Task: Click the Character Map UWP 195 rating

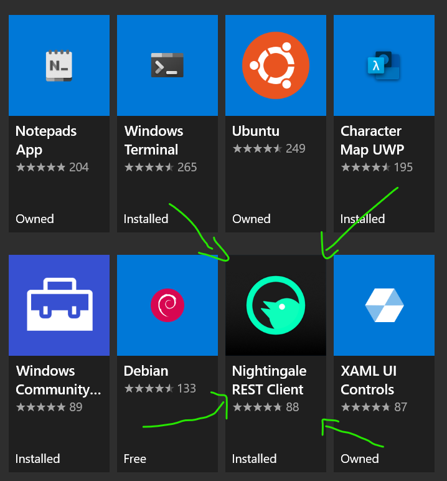Action: point(377,167)
